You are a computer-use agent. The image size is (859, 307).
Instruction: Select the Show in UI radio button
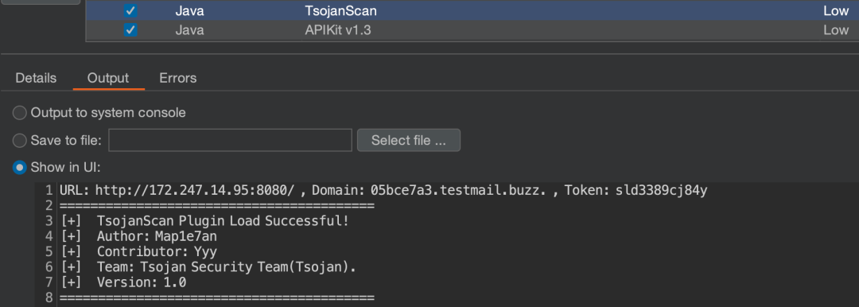(20, 167)
